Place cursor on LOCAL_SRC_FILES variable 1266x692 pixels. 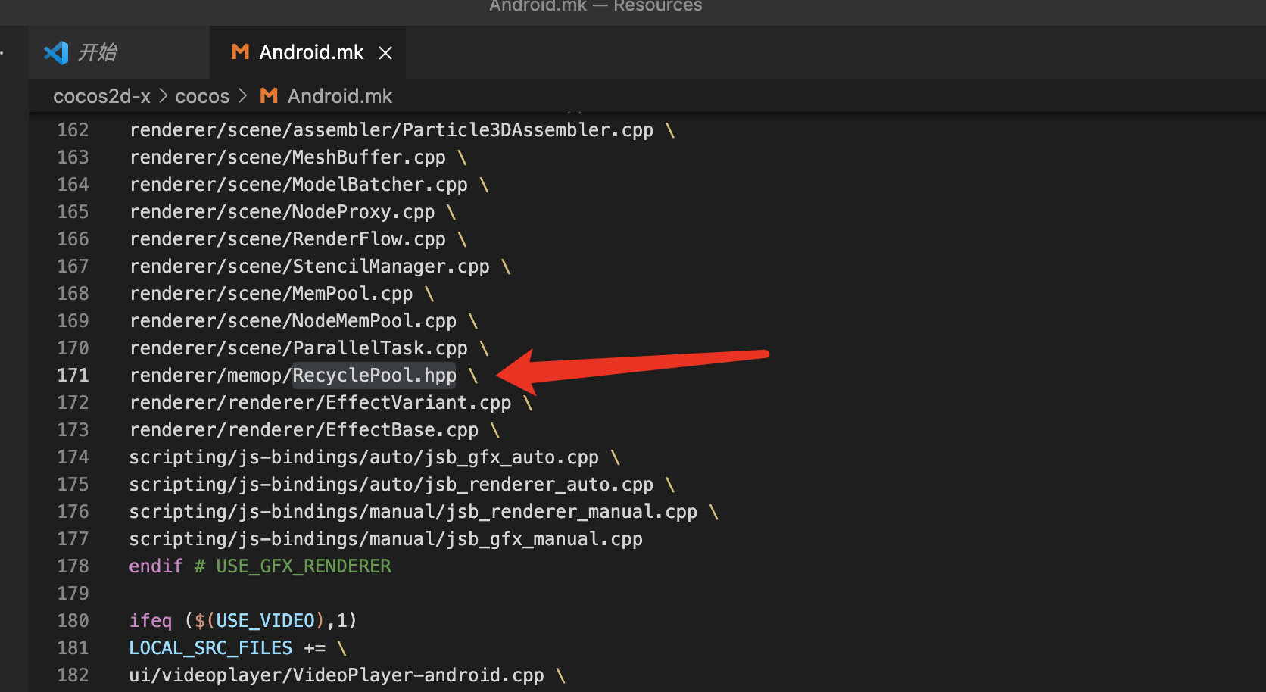point(210,648)
